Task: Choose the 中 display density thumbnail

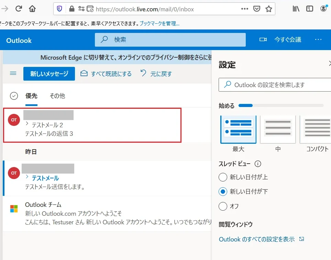Action: pyautogui.click(x=278, y=129)
